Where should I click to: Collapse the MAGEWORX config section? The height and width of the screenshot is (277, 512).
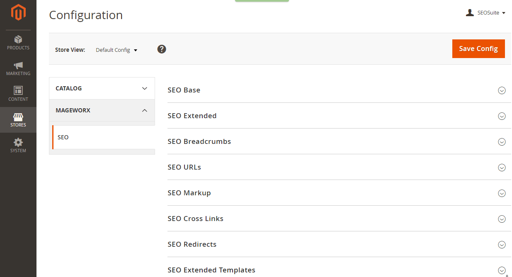102,110
